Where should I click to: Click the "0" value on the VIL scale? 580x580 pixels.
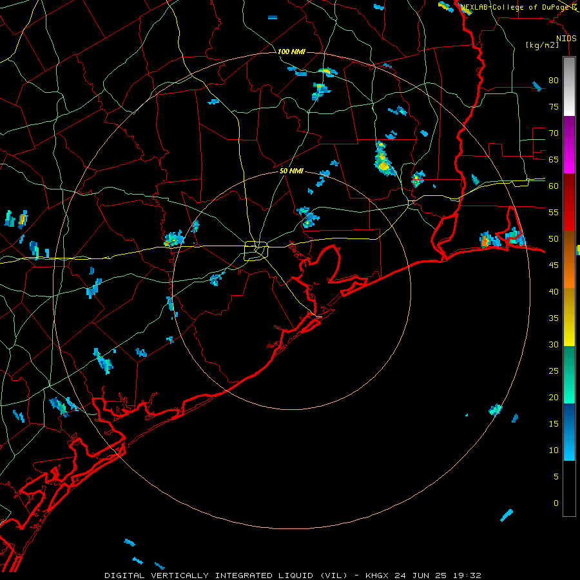pyautogui.click(x=556, y=503)
